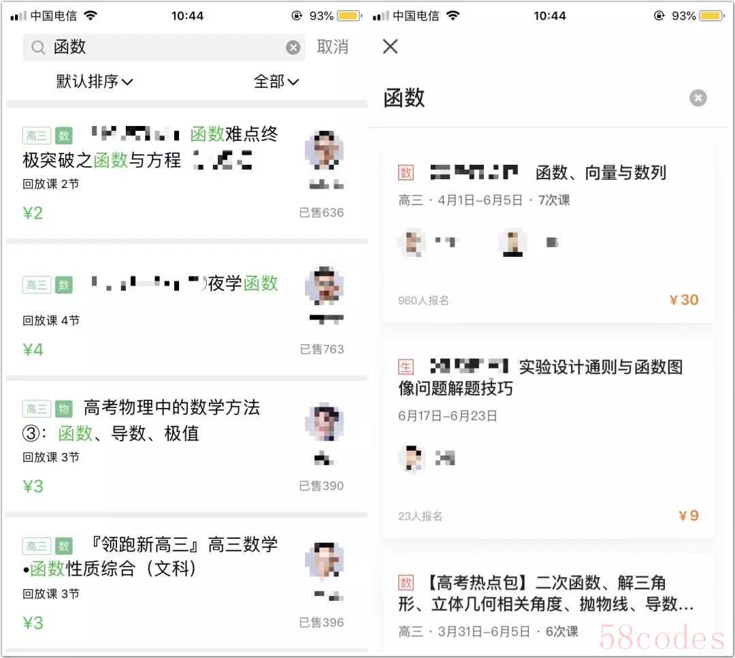This screenshot has height=658, width=735.
Task: Open 『领跑新高三』高三数学 course
Action: point(186,583)
